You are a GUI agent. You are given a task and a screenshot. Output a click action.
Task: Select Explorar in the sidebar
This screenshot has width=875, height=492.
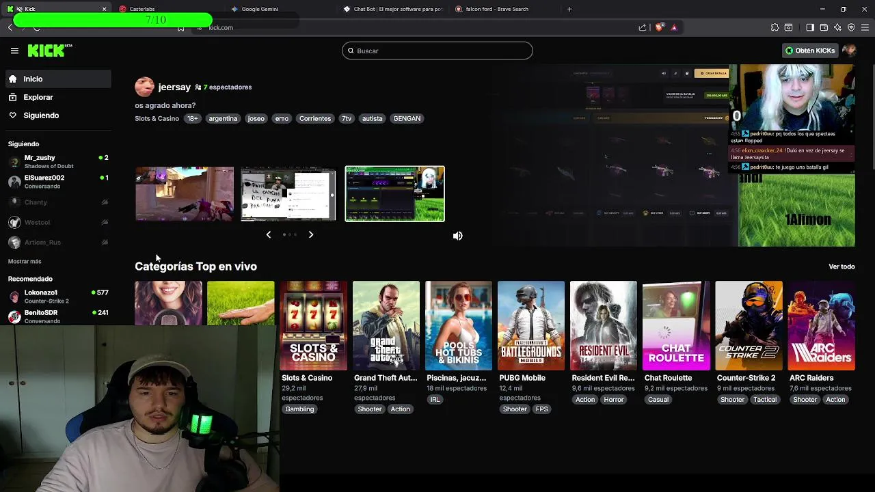click(x=58, y=97)
